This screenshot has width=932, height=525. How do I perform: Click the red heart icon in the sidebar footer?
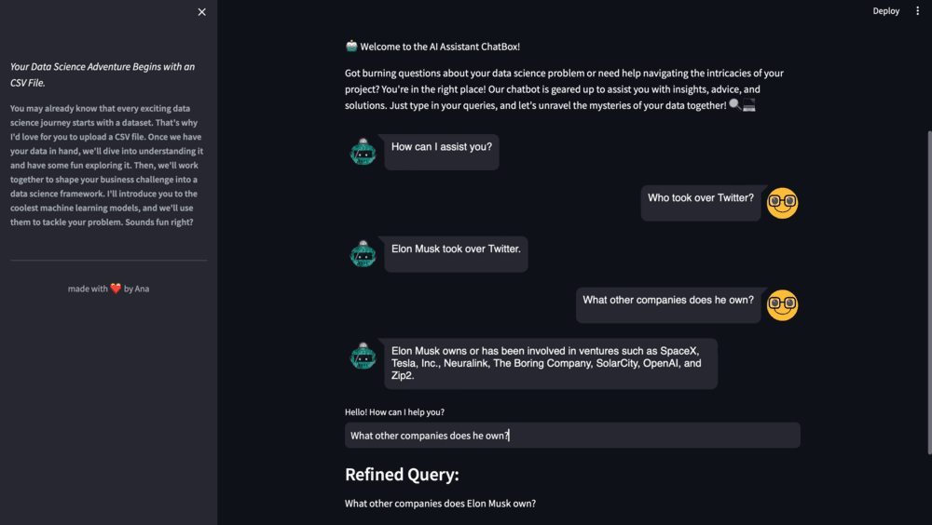click(x=116, y=288)
